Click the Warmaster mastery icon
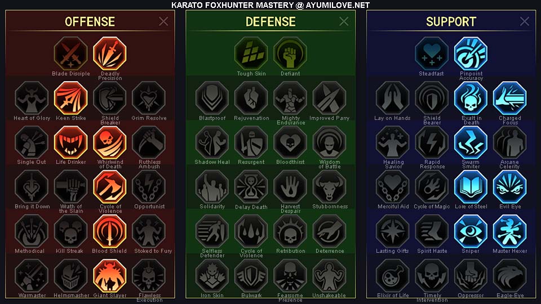Screen dimensions: 541x304 [32, 276]
